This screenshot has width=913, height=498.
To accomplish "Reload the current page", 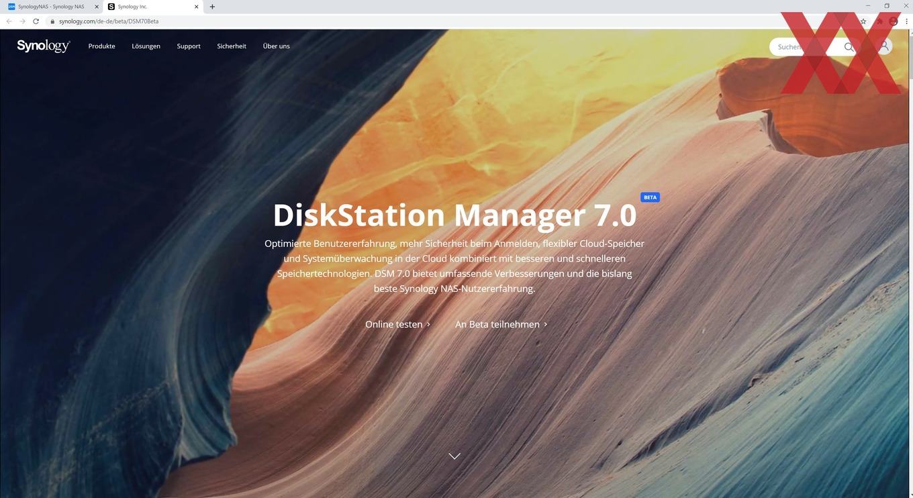I will [x=36, y=21].
